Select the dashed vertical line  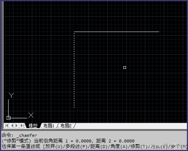click(74, 70)
